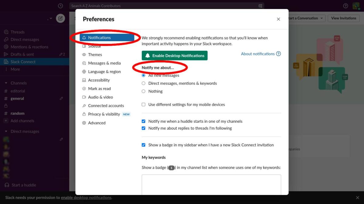Collapse the Direct messages section arrow
The image size is (364, 204).
(x=6, y=131)
